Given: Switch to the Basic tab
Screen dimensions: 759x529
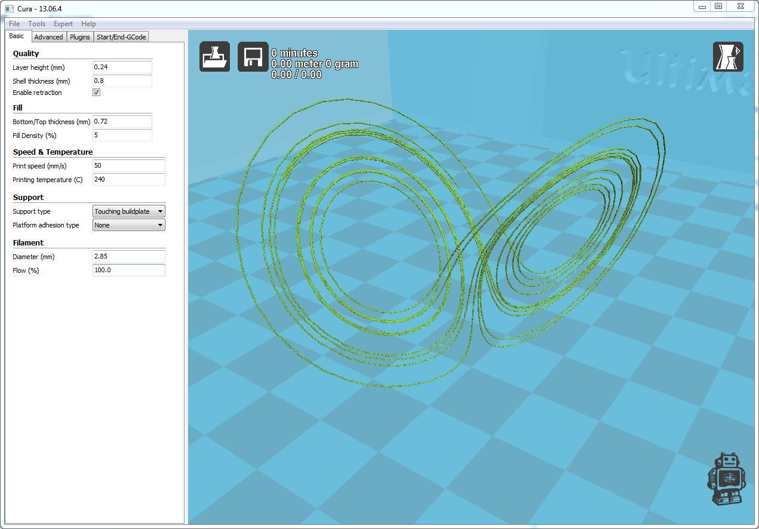Looking at the screenshot, I should (x=17, y=36).
